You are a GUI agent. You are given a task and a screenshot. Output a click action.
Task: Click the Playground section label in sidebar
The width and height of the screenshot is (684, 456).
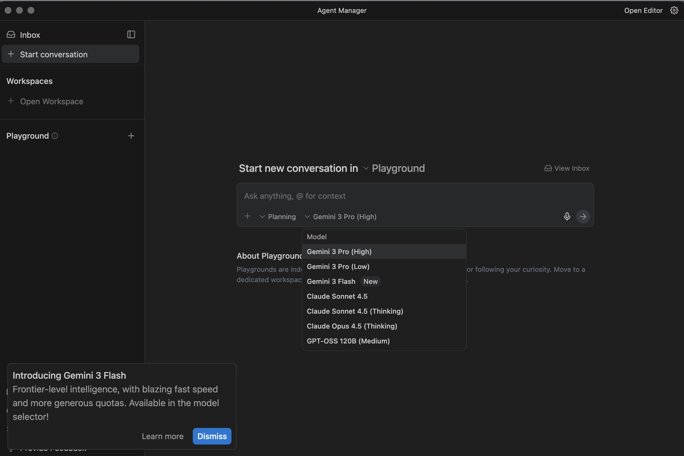tap(27, 136)
